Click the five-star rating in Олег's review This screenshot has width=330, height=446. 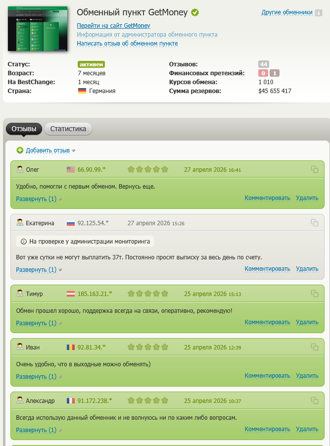tap(148, 169)
